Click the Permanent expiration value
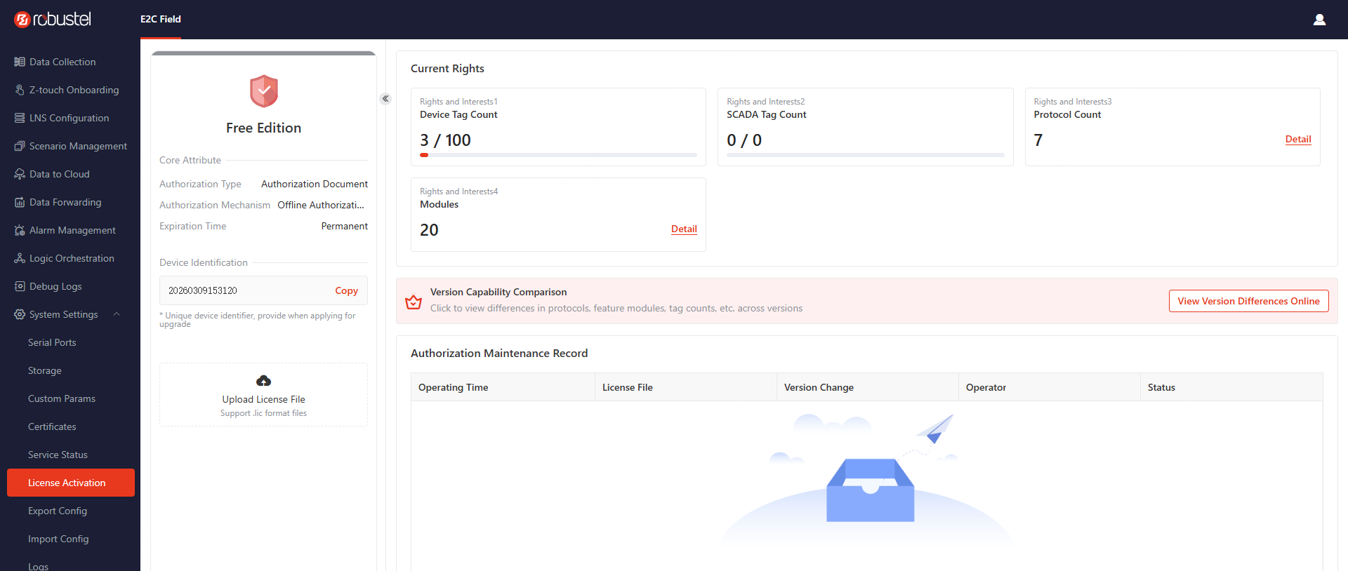The height and width of the screenshot is (571, 1348). (x=345, y=226)
